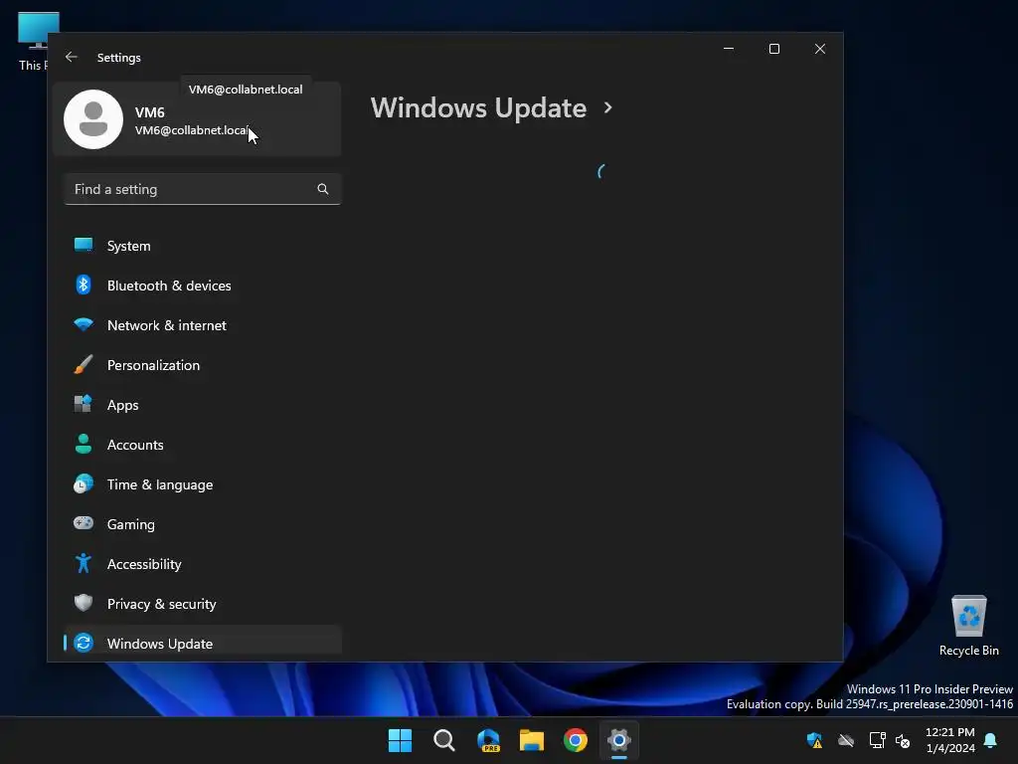Close the Settings window

(820, 49)
